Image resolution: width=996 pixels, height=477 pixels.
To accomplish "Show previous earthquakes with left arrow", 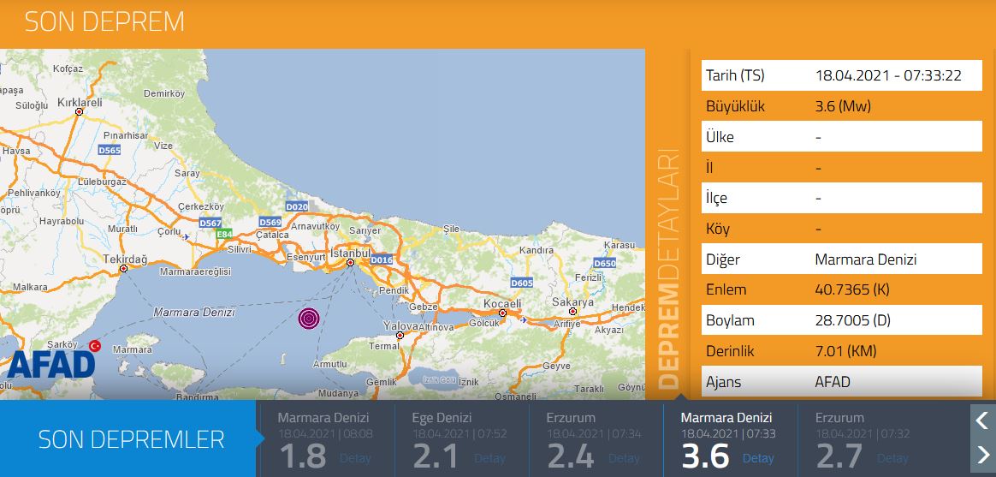I will (981, 420).
